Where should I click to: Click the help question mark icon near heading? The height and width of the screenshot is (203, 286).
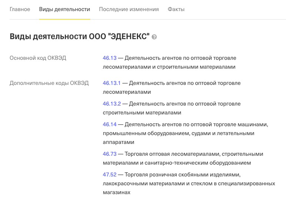click(x=154, y=37)
